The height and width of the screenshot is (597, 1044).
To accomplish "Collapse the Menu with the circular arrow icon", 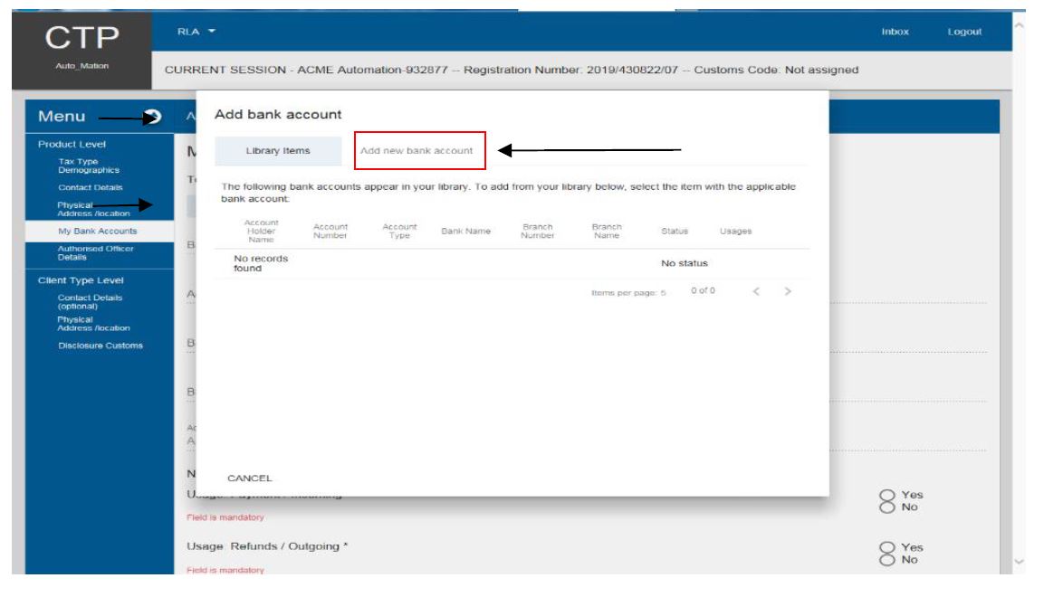I will click(x=153, y=117).
